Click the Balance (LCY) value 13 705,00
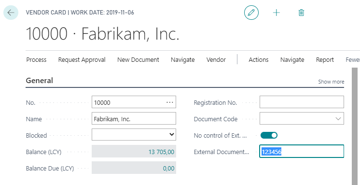Viewport: 360px width, 185px height. click(x=134, y=151)
